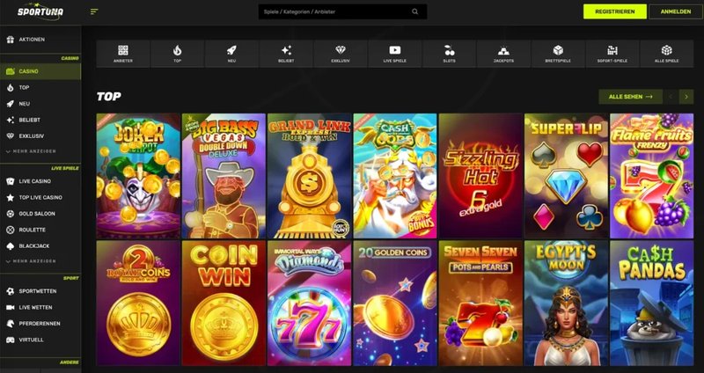Open Aktionen gift icon in sidebar
Viewport: 704px width, 373px height.
tap(11, 40)
